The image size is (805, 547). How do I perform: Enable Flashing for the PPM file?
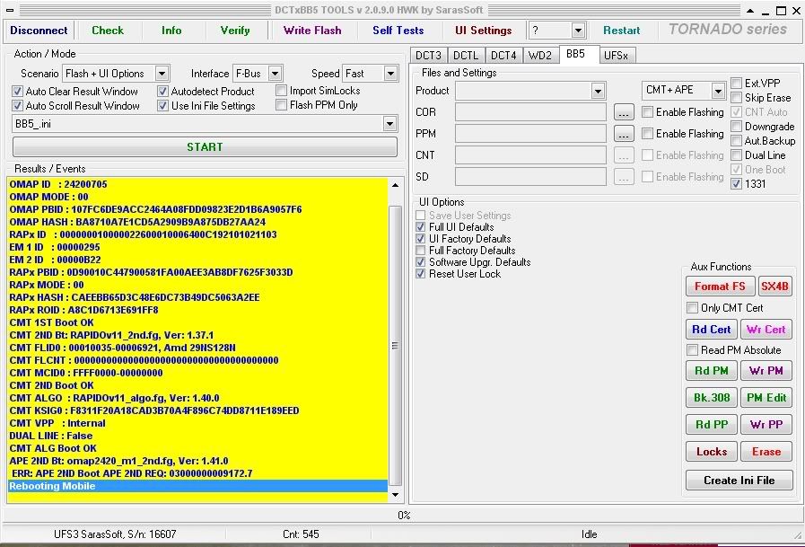[x=648, y=134]
